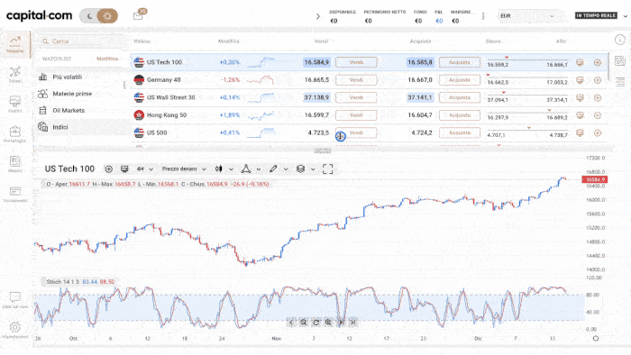Select the Hong Kong 50 instrument row

(x=369, y=115)
